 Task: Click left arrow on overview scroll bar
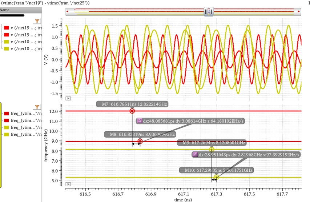[68, 12]
